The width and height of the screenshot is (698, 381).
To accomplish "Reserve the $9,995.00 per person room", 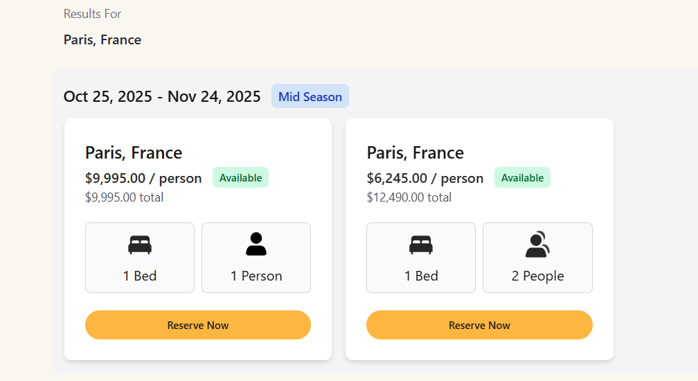I will 197,325.
